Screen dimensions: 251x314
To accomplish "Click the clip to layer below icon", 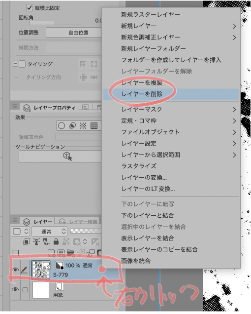I will click(27, 242).
